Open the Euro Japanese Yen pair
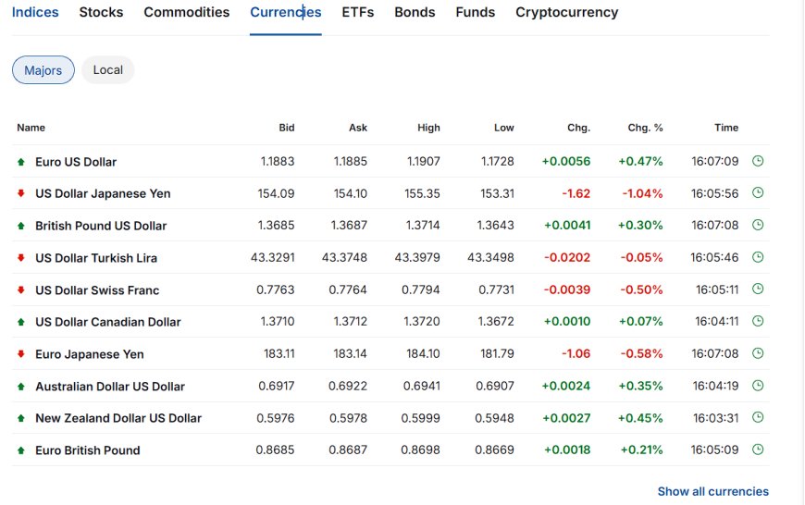Image resolution: width=805 pixels, height=505 pixels. click(x=90, y=354)
